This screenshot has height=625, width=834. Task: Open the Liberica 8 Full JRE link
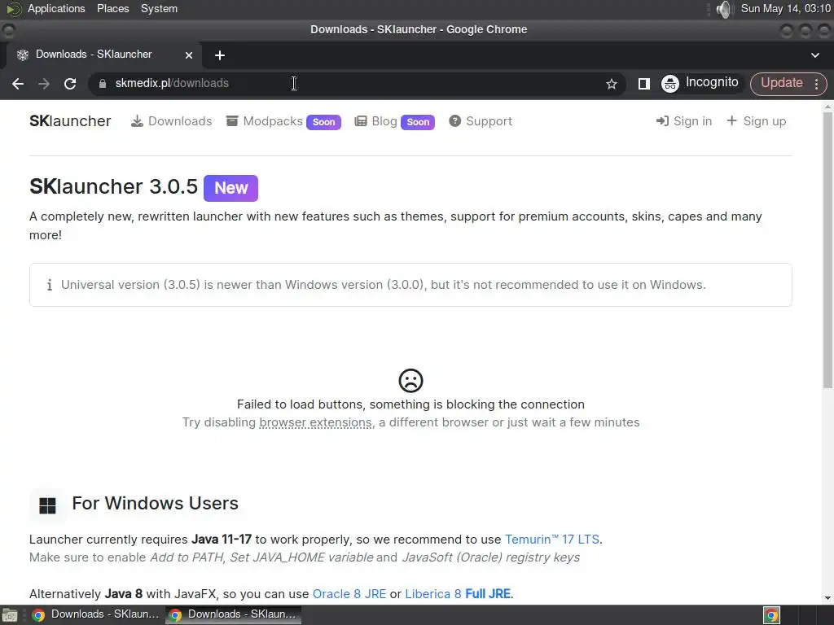tap(458, 594)
